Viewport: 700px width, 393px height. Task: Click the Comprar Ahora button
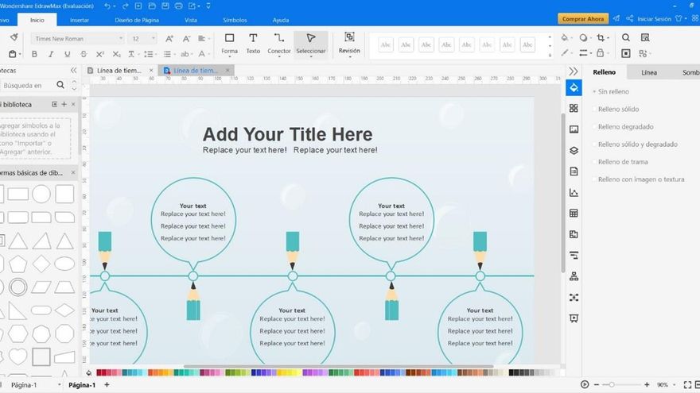pyautogui.click(x=583, y=19)
